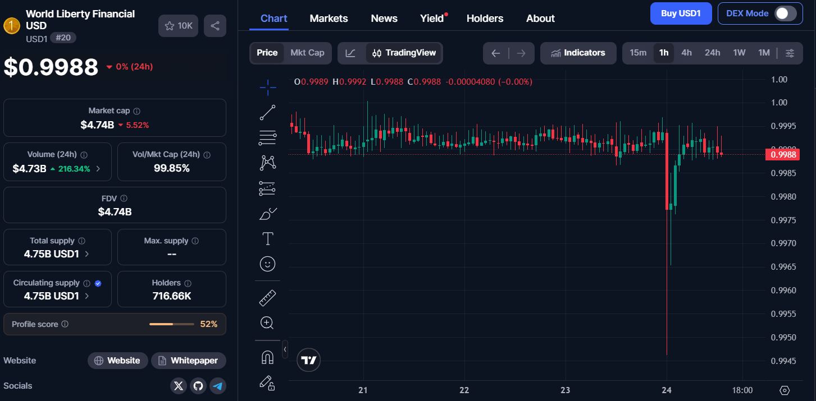Screen dimensions: 816x401
Task: Expand Volume (24h) details chevron
Action: point(98,168)
